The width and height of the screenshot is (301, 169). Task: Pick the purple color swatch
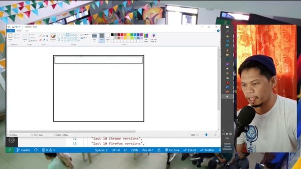coord(142,34)
